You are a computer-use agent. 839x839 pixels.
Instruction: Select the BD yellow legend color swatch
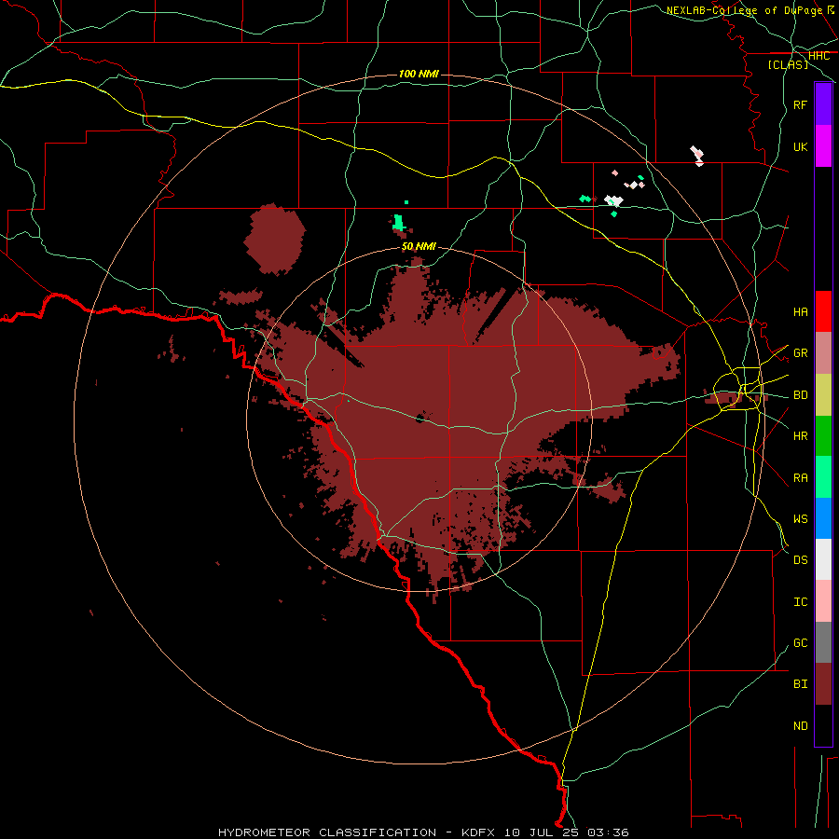(x=823, y=394)
